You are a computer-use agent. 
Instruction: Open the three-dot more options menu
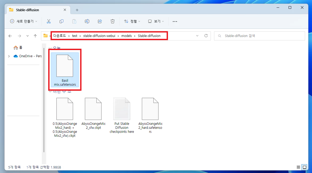coord(175,22)
